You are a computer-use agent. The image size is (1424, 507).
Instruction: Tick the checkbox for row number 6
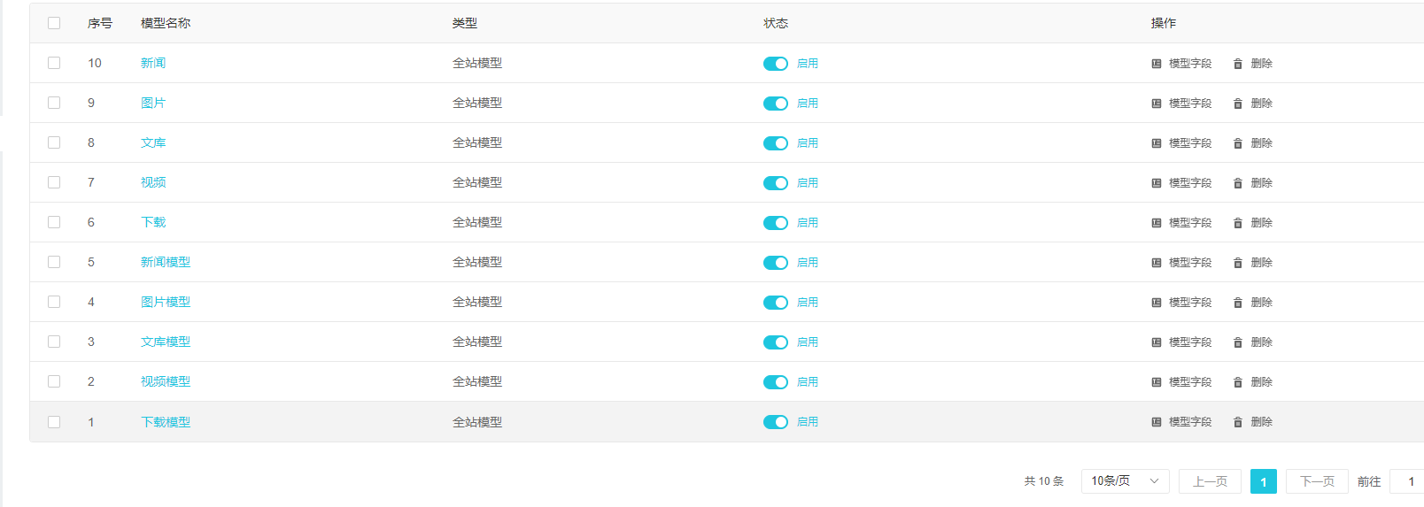pyautogui.click(x=54, y=222)
